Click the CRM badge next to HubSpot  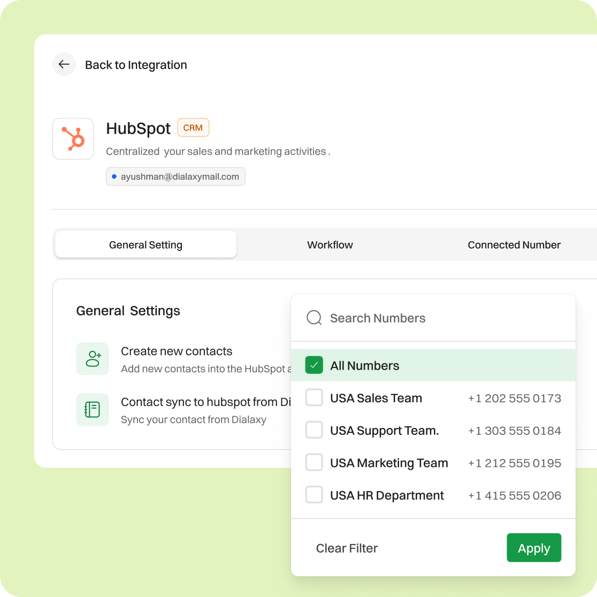pos(193,128)
